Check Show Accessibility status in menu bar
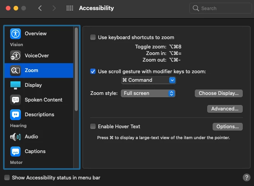254x186 pixels. (7, 177)
